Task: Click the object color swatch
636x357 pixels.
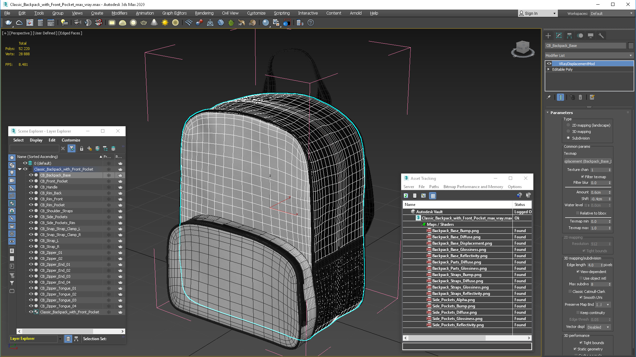Action: pos(631,46)
